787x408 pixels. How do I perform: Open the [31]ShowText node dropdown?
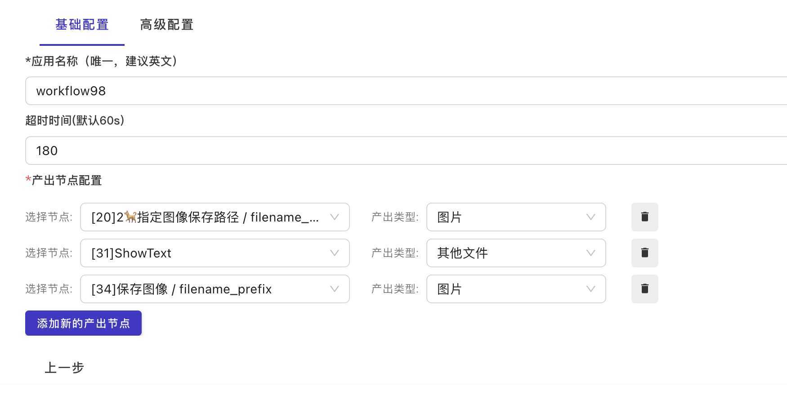pyautogui.click(x=215, y=253)
